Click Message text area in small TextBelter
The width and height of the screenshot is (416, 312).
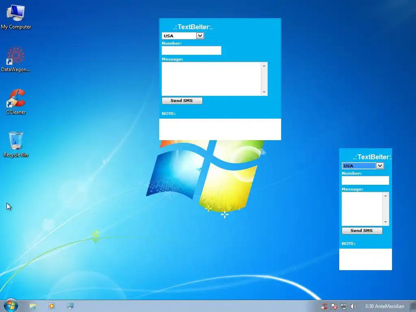pos(362,209)
